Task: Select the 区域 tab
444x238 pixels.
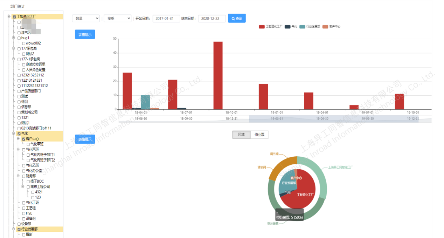Action: [241, 135]
